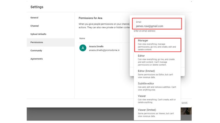Open Upload defaults in the sidebar
220x123 pixels.
coord(38,34)
